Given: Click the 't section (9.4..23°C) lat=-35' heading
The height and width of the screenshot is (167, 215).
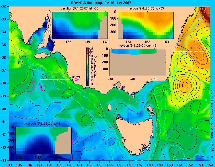Looking at the screenshot, I should (145, 9).
